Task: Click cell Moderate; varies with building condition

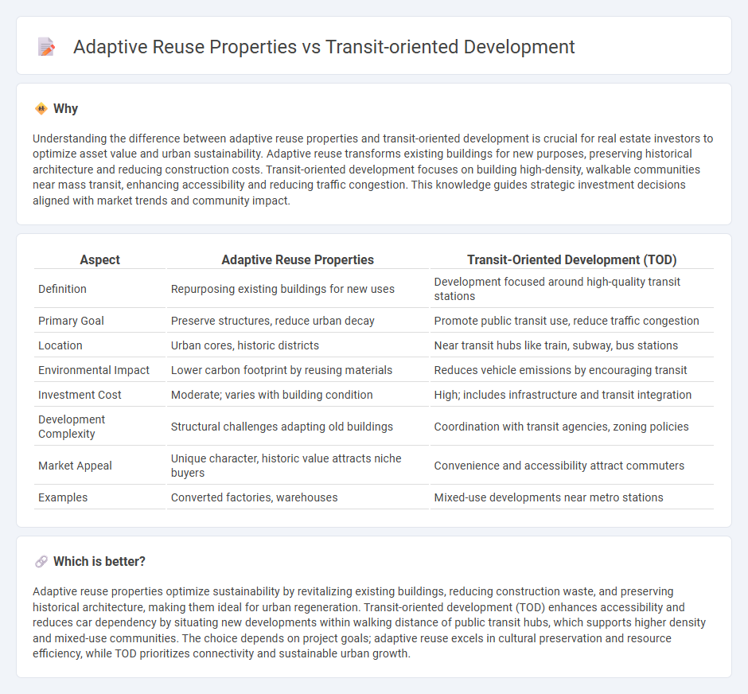Action: [x=298, y=395]
